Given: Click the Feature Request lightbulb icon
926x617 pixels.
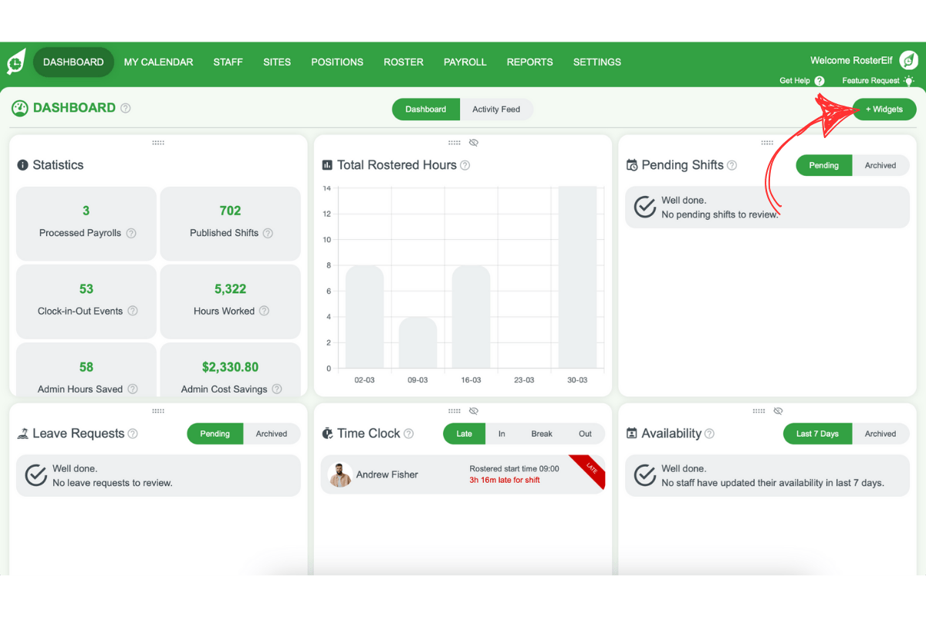Looking at the screenshot, I should click(909, 80).
